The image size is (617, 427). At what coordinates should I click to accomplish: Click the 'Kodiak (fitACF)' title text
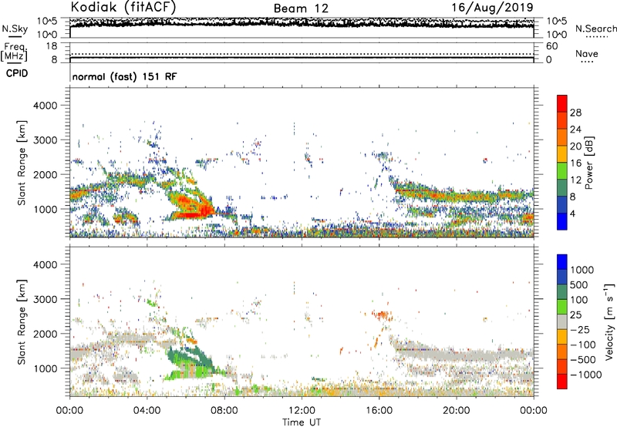(123, 7)
